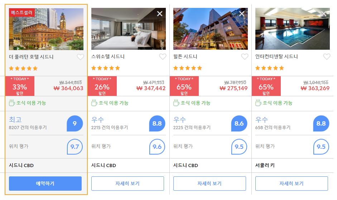Open the Fullerton hotel building photo

tap(46, 29)
